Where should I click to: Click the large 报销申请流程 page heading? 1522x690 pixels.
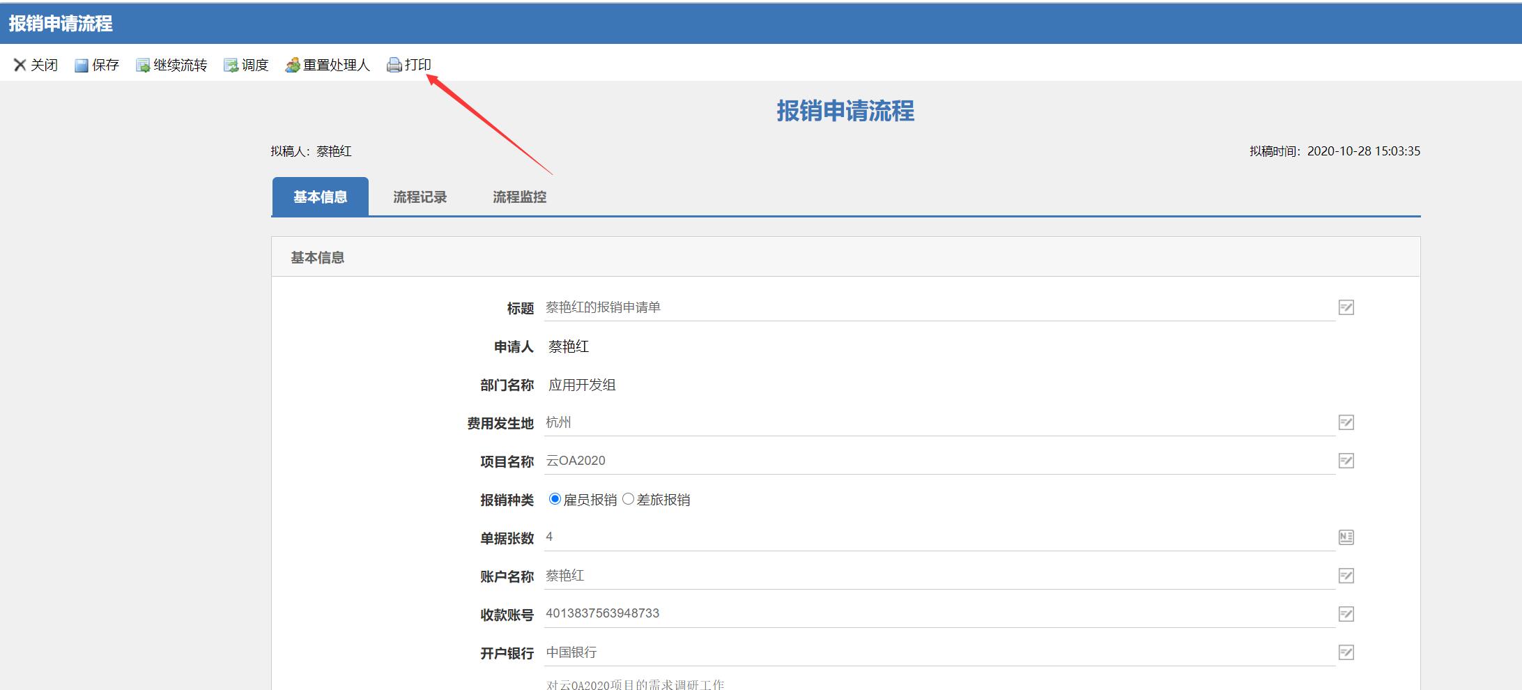845,111
